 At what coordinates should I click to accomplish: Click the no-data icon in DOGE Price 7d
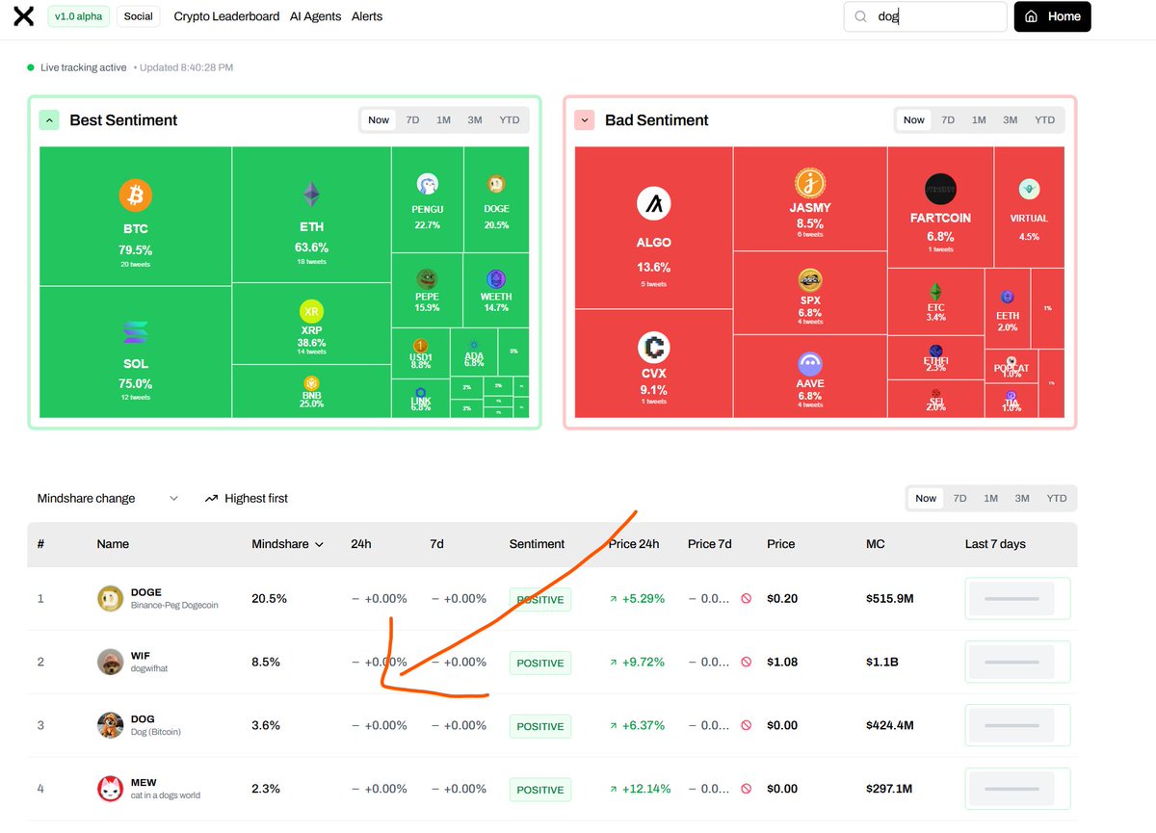746,599
